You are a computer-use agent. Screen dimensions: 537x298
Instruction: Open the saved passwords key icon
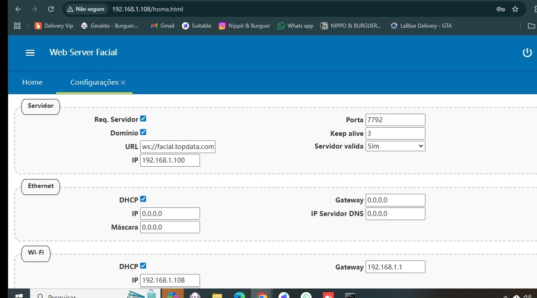click(501, 9)
